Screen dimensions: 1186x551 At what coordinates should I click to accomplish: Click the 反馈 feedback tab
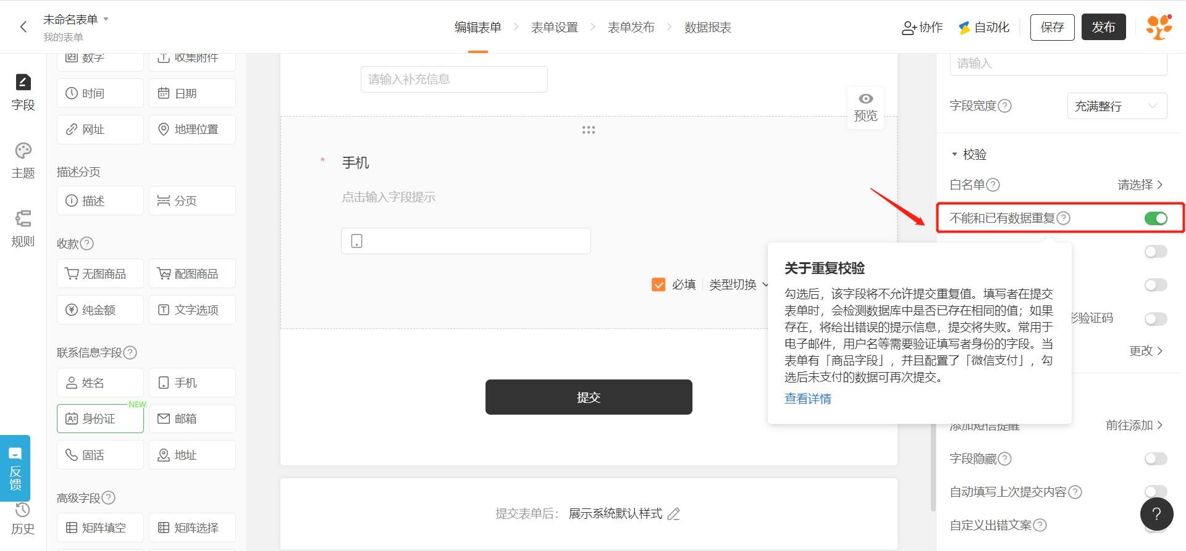15,468
